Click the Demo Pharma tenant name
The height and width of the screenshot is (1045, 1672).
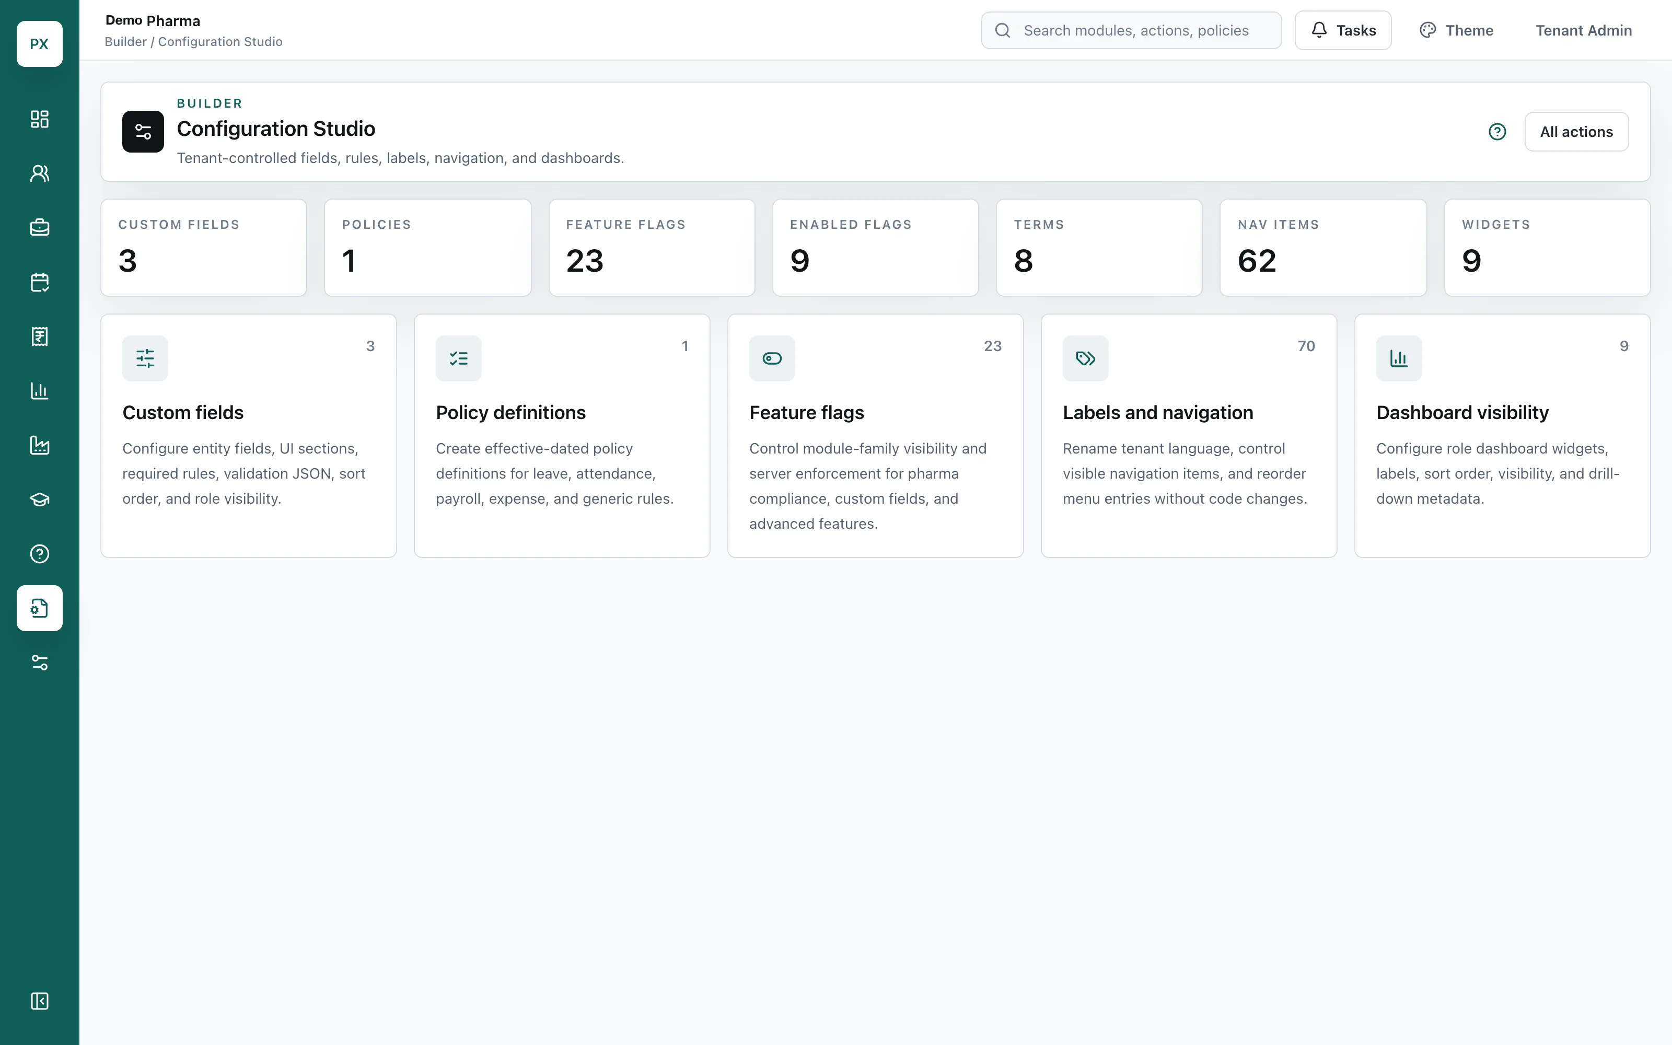153,21
